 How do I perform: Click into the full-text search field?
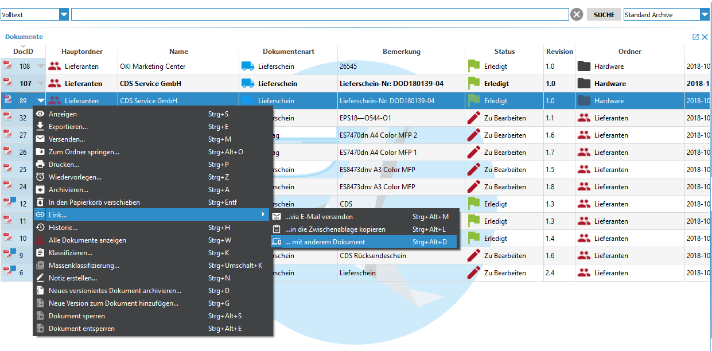(320, 15)
